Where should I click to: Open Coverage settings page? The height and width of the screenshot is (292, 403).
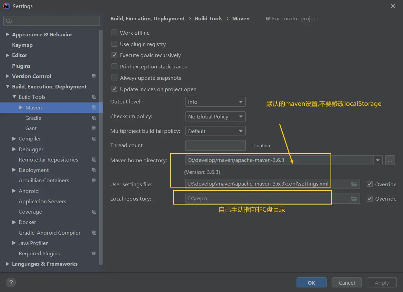point(30,212)
